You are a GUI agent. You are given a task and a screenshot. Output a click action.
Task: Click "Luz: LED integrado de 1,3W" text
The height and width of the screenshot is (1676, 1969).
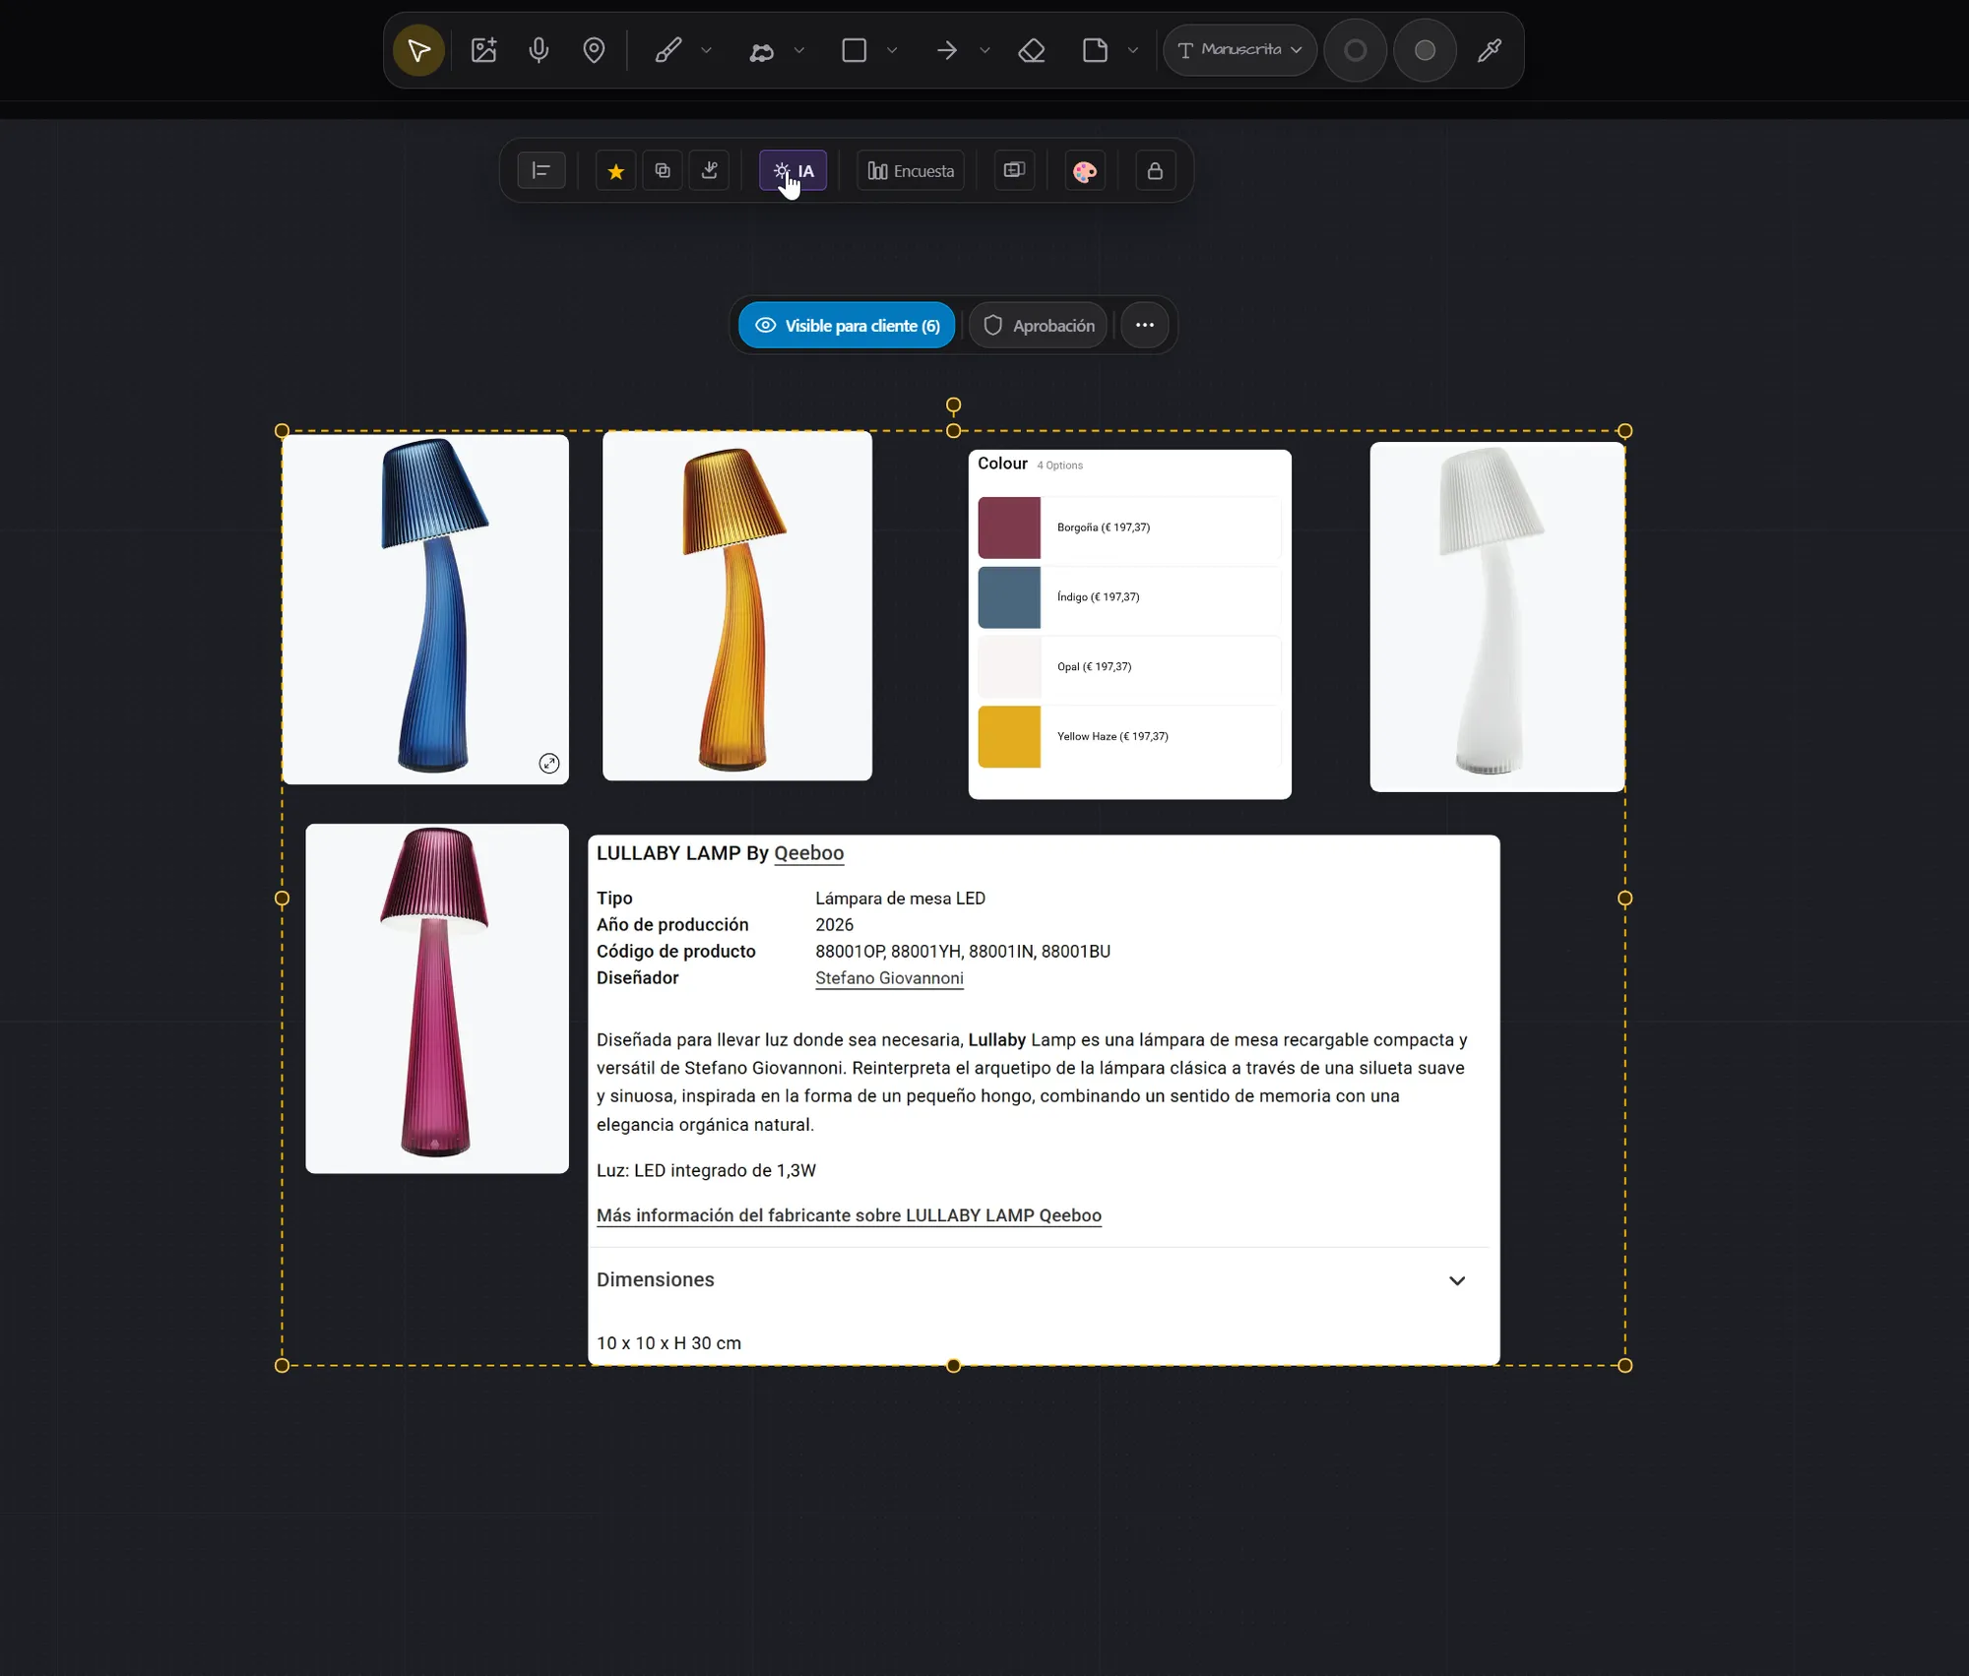point(706,1170)
